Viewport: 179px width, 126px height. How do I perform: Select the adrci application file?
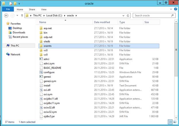(x=47, y=59)
